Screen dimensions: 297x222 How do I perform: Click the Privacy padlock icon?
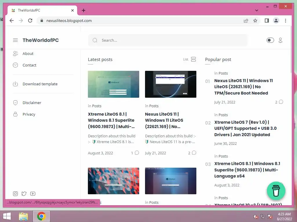(15, 114)
